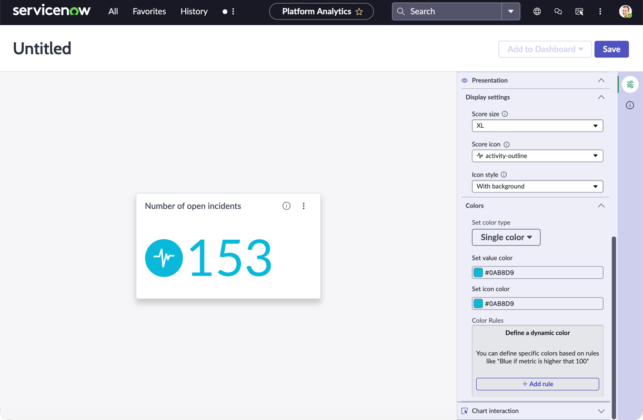Edit the Set value color hex field
Image resolution: width=643 pixels, height=420 pixels.
(537, 272)
